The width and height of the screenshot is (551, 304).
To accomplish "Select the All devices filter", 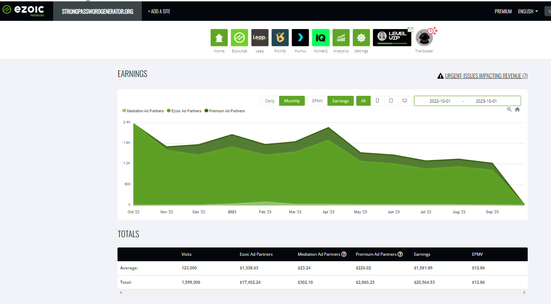I will click(363, 101).
